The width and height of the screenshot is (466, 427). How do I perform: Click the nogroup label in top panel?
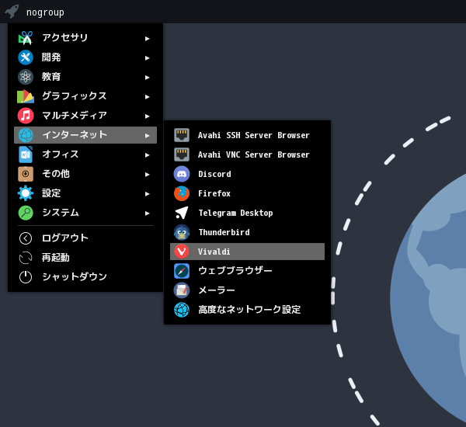pos(45,12)
